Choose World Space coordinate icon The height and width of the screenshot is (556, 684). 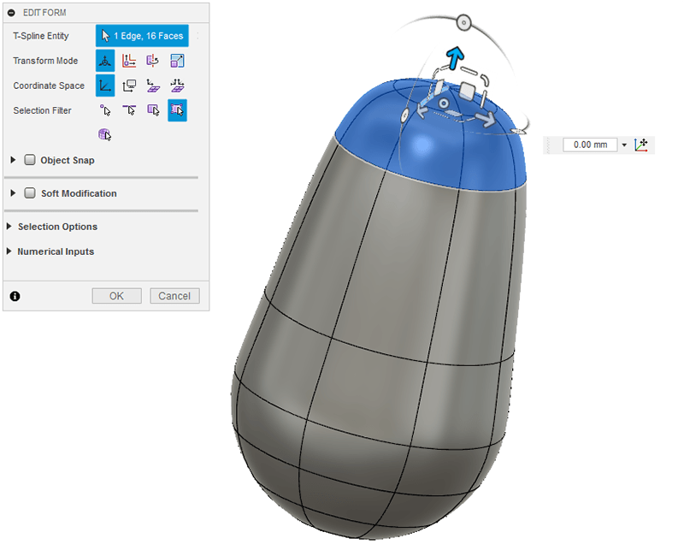tap(105, 86)
